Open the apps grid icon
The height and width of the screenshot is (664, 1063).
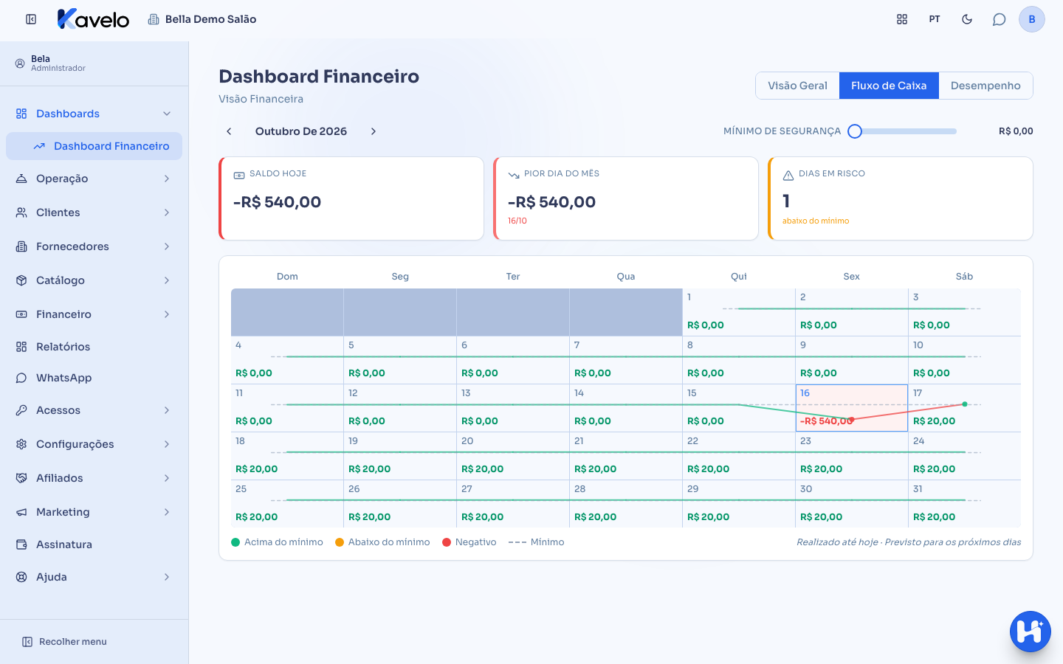pyautogui.click(x=902, y=19)
